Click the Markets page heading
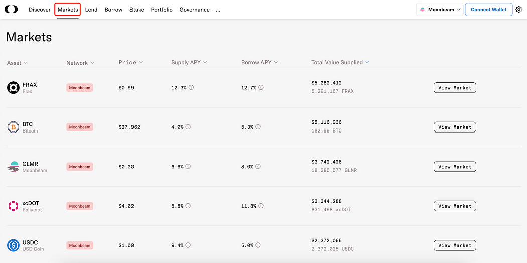Image resolution: width=527 pixels, height=263 pixels. (29, 37)
